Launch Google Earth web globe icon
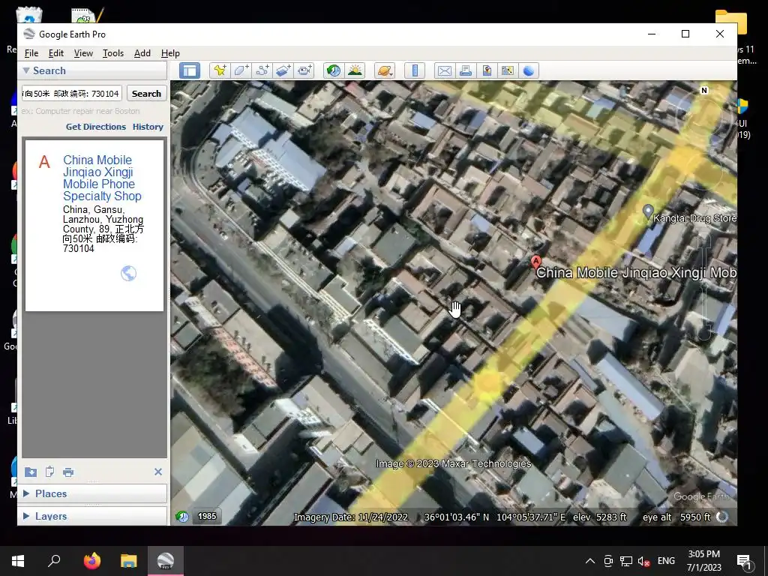Image resolution: width=768 pixels, height=576 pixels. tap(529, 70)
